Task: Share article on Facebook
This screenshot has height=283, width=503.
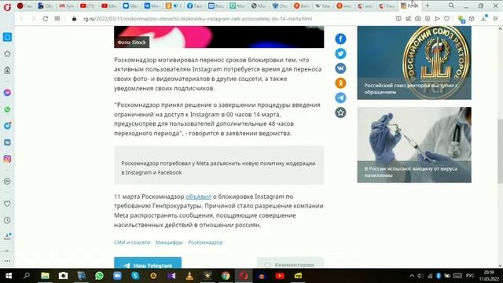Action: [340, 39]
